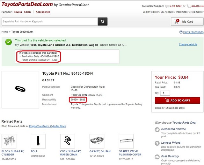Click the magnifying glass search button

pyautogui.click(x=103, y=22)
